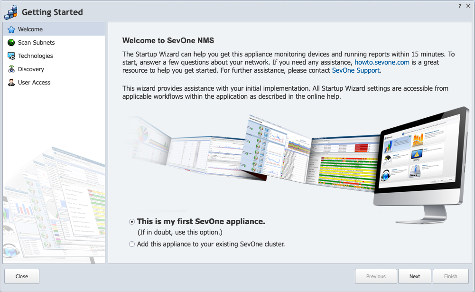Click the Close button
This screenshot has width=475, height=292.
pos(22,276)
